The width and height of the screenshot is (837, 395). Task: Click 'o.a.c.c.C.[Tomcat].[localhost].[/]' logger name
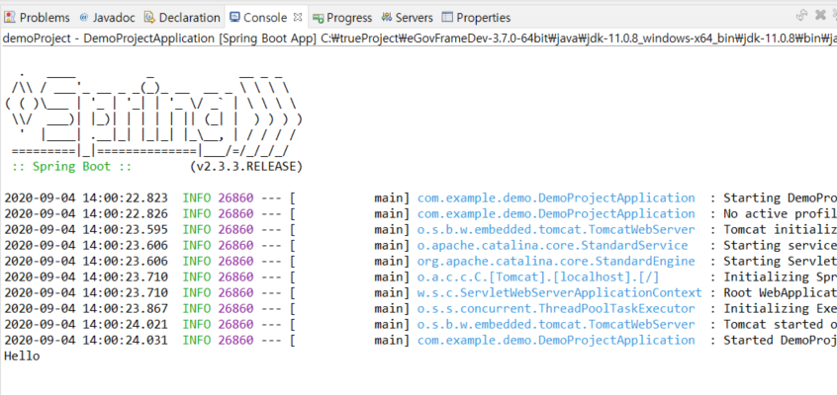point(538,277)
